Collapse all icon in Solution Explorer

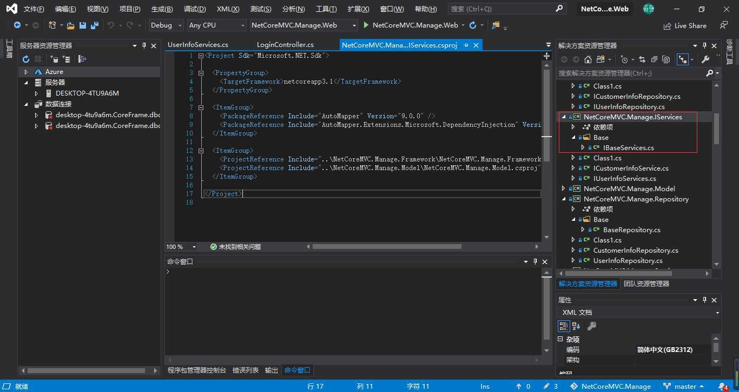654,59
